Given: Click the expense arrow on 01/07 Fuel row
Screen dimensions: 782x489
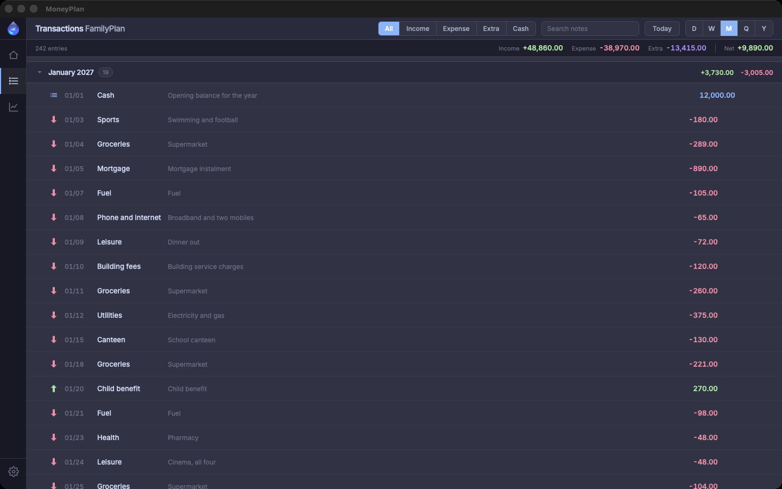Looking at the screenshot, I should click(54, 193).
